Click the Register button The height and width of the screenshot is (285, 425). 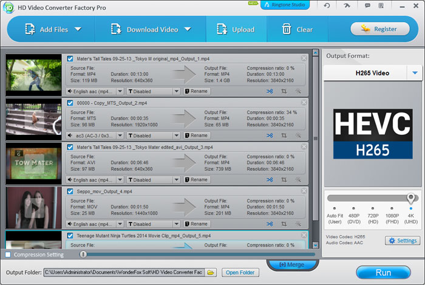pyautogui.click(x=379, y=29)
